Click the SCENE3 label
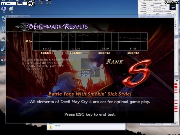This screenshot has width=180, height=135. tap(104, 53)
